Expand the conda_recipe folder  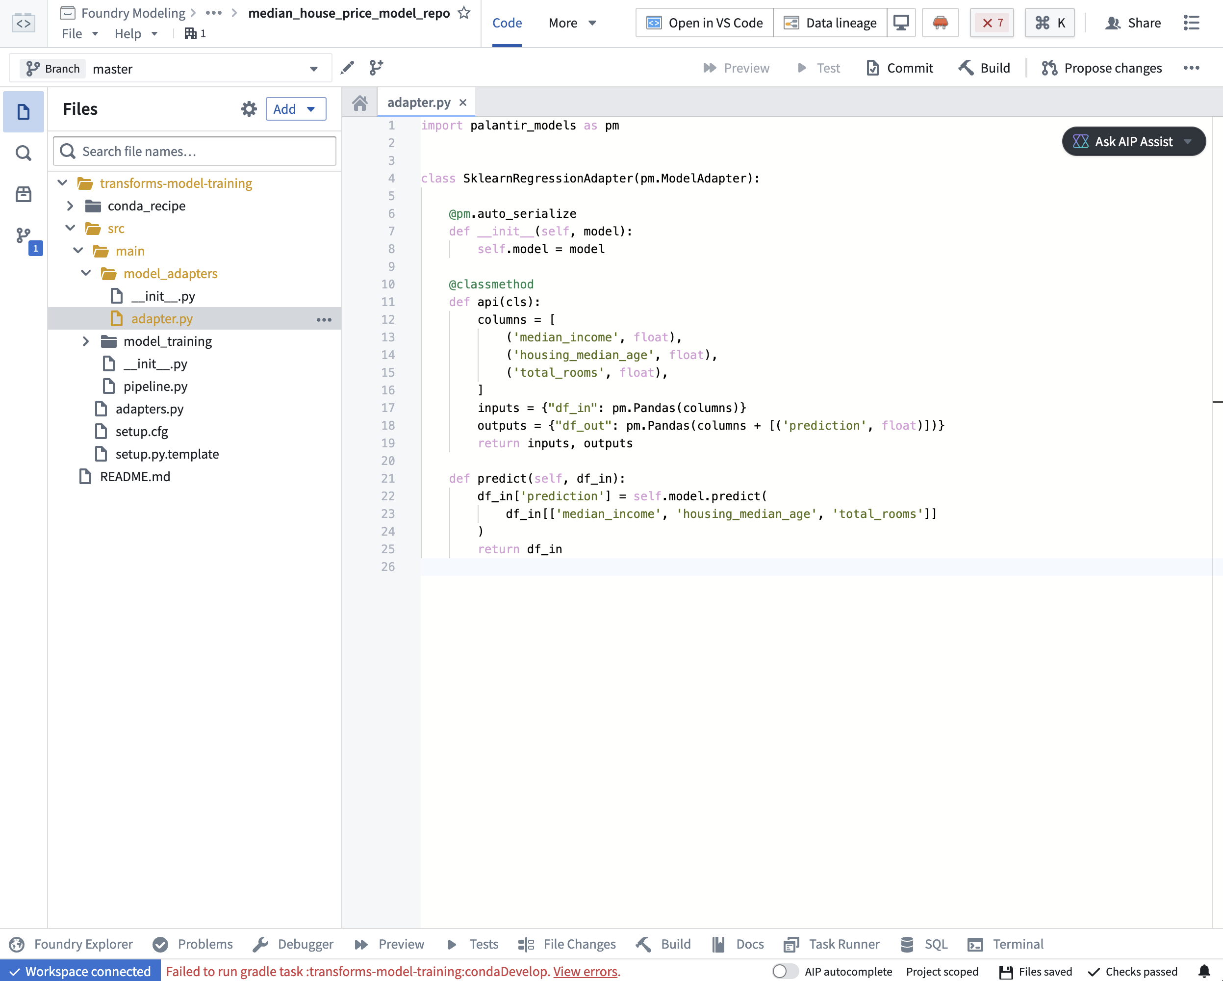(70, 206)
